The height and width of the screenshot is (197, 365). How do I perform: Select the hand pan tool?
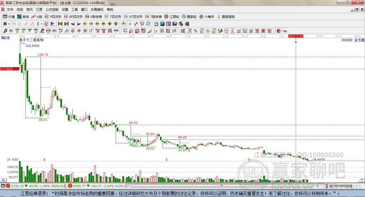click(x=124, y=24)
